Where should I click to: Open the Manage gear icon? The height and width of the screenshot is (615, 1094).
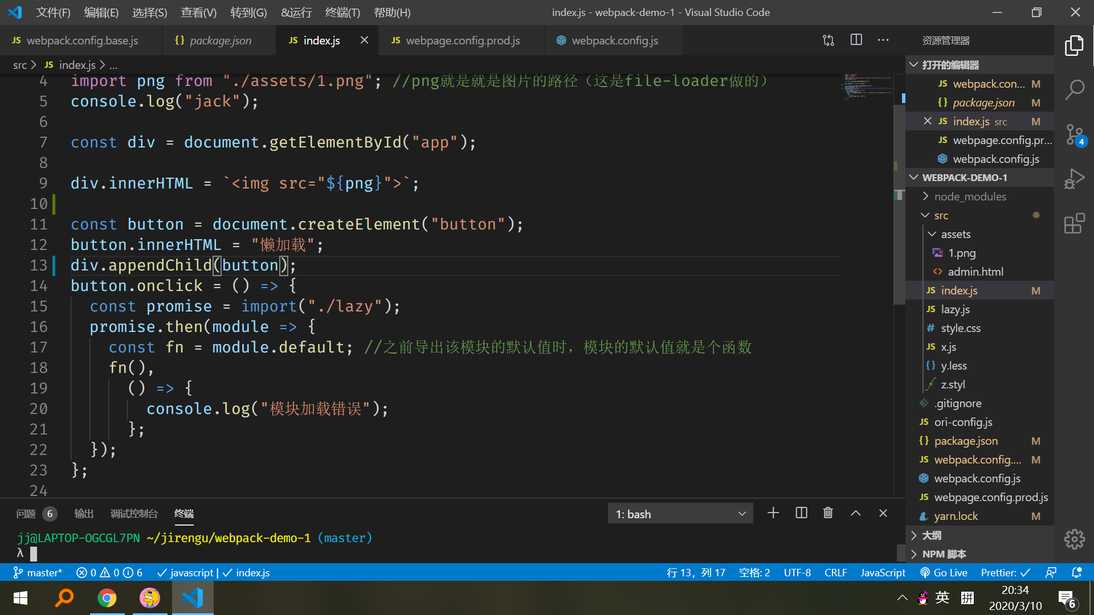[1074, 539]
